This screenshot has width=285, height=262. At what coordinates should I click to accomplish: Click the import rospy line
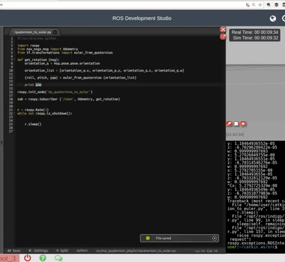28,45
